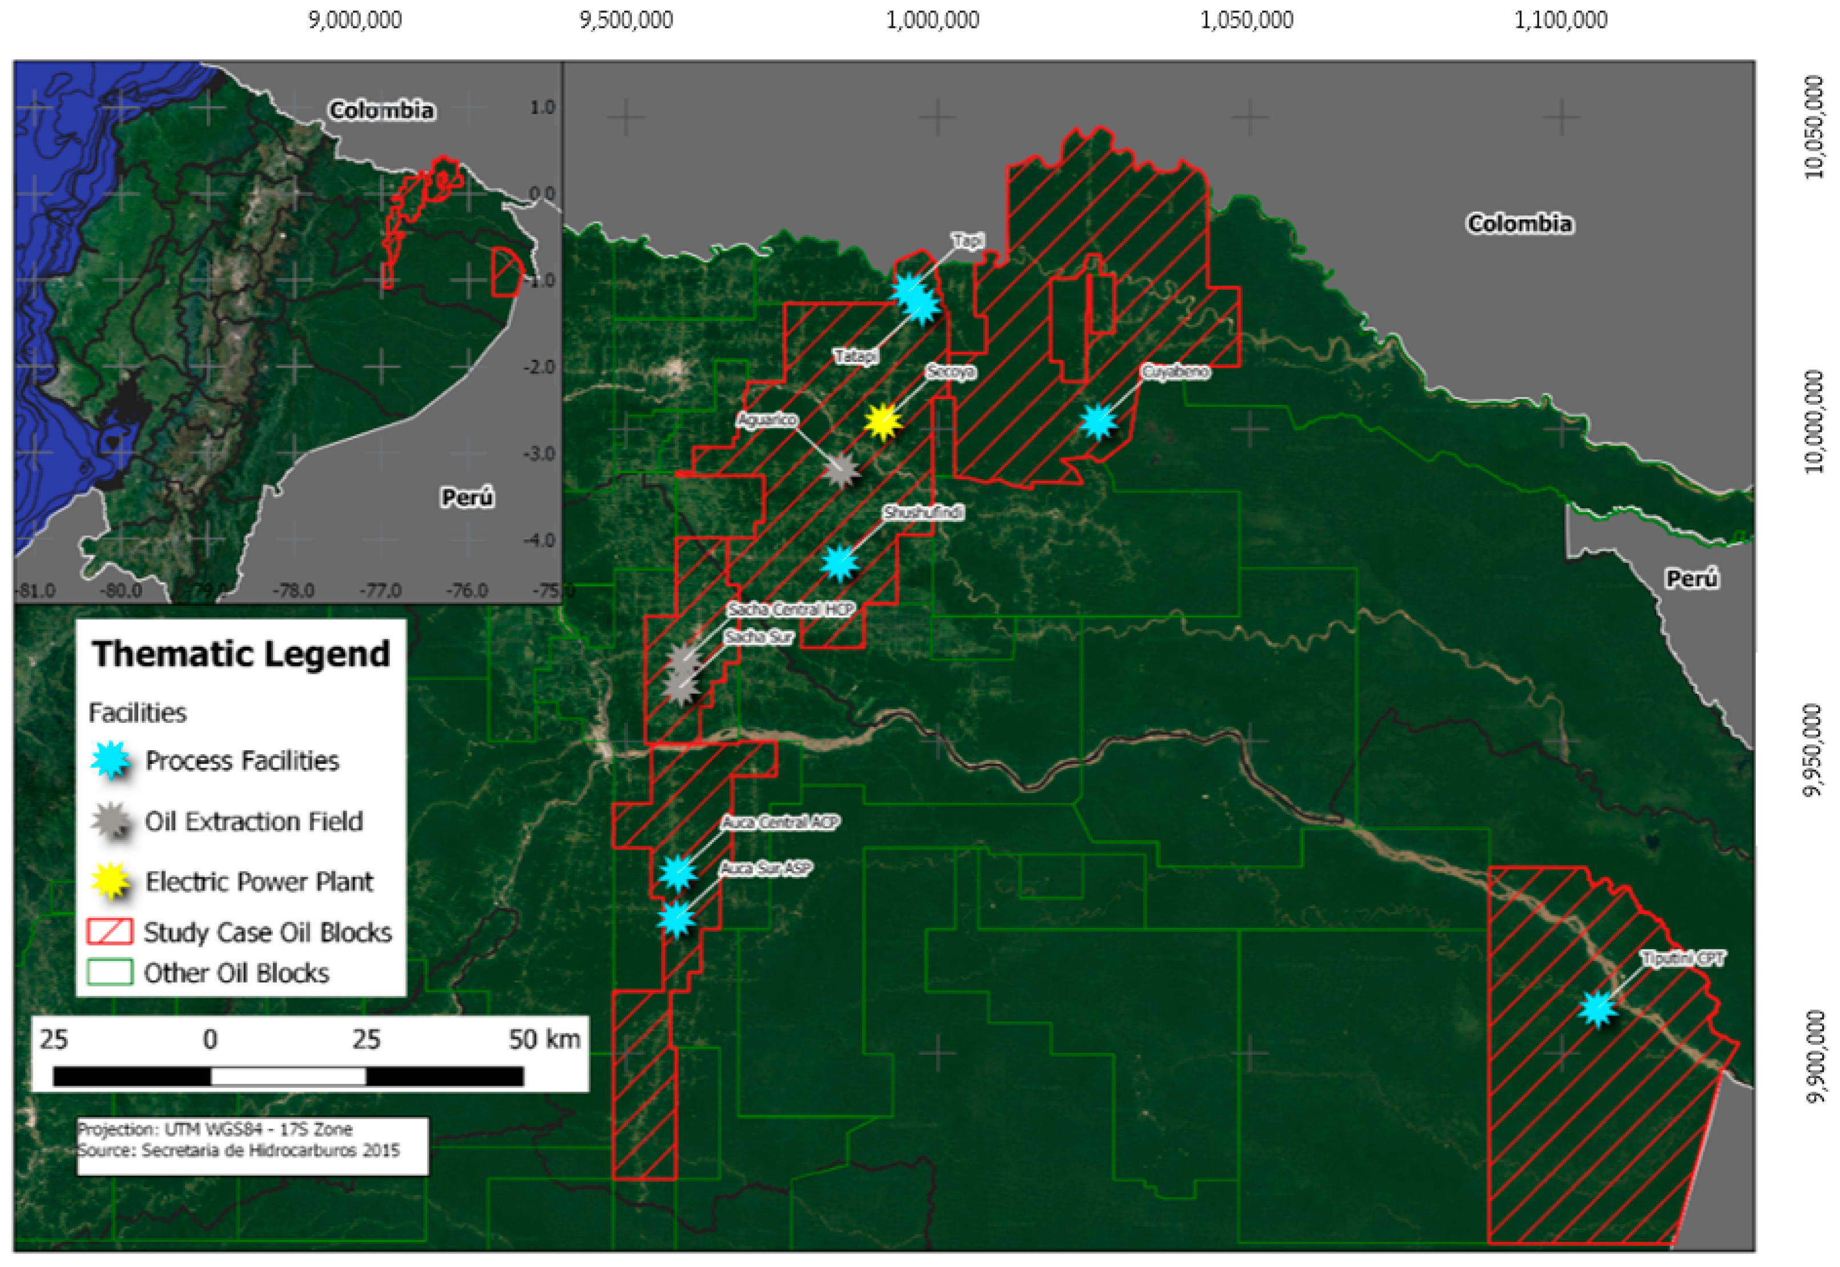Click the Sacha Sur label text
The height and width of the screenshot is (1267, 1840).
point(758,637)
